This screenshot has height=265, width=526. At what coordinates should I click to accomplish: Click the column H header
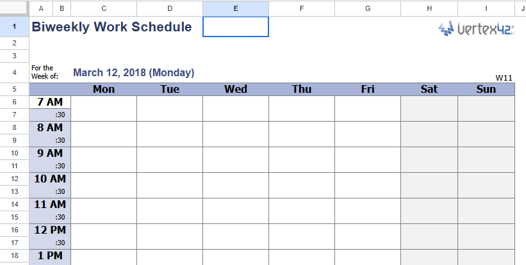[x=429, y=8]
